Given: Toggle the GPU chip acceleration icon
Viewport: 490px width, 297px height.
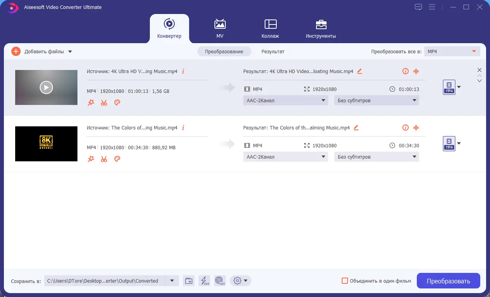Looking at the screenshot, I should 220,281.
